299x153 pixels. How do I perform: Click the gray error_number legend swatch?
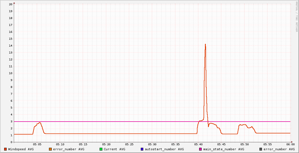pos(261,149)
